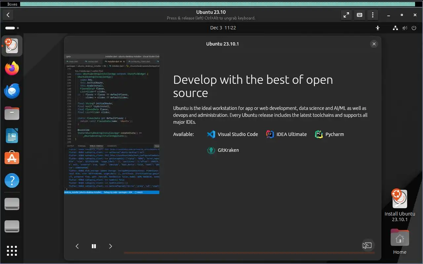
Task: Click the 'Pycharm' label
Action: click(334, 134)
